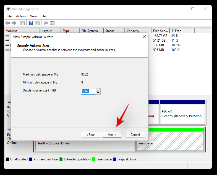Image resolution: width=217 pixels, height=175 pixels.
Task: Click the Disk Management title bar icon
Action: coord(8,9)
